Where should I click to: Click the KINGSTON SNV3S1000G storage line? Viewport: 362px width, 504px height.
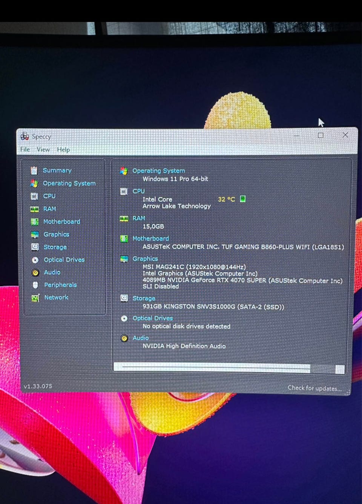(x=213, y=307)
